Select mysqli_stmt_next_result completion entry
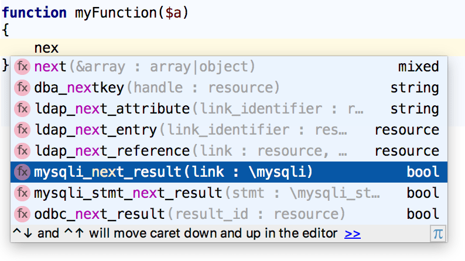This screenshot has height=261, width=465. (x=228, y=193)
